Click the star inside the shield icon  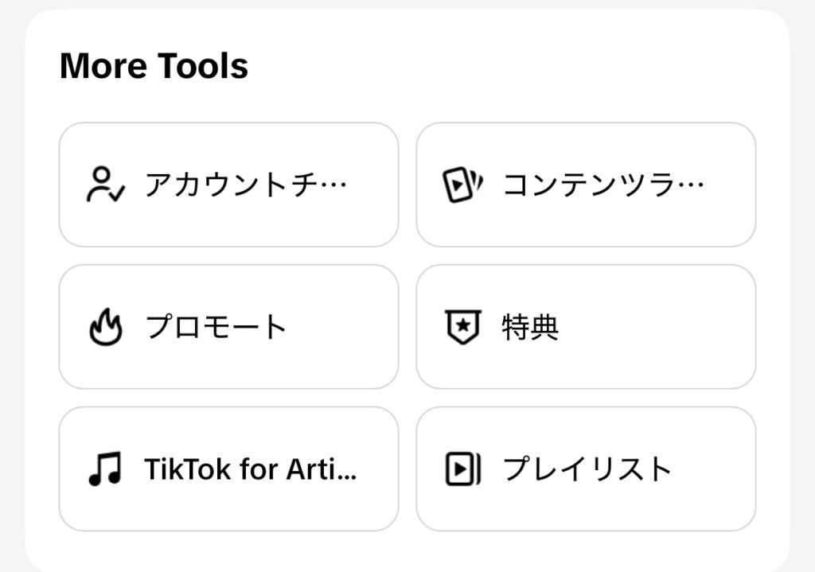(462, 326)
